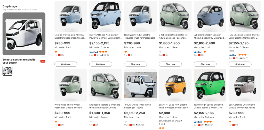Image resolution: width=264 pixels, height=130 pixels.
Task: Click the yellow ELION A1 product image
Action: (175, 85)
